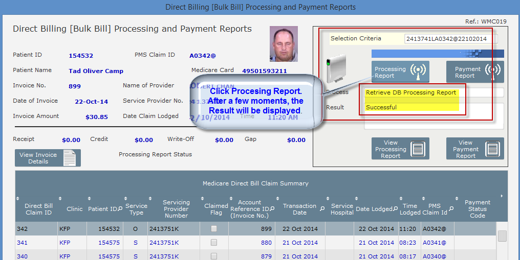The width and height of the screenshot is (520, 260).
Task: Click invoice number 880 cell
Action: [x=266, y=243]
